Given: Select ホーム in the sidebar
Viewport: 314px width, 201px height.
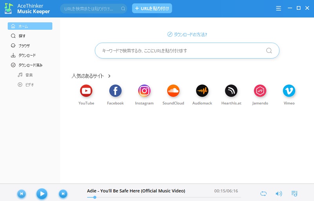Looking at the screenshot, I should coord(30,26).
